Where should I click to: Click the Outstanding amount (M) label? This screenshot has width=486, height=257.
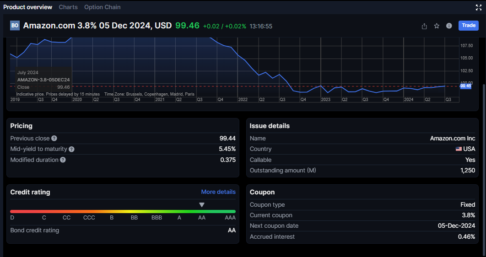[283, 170]
